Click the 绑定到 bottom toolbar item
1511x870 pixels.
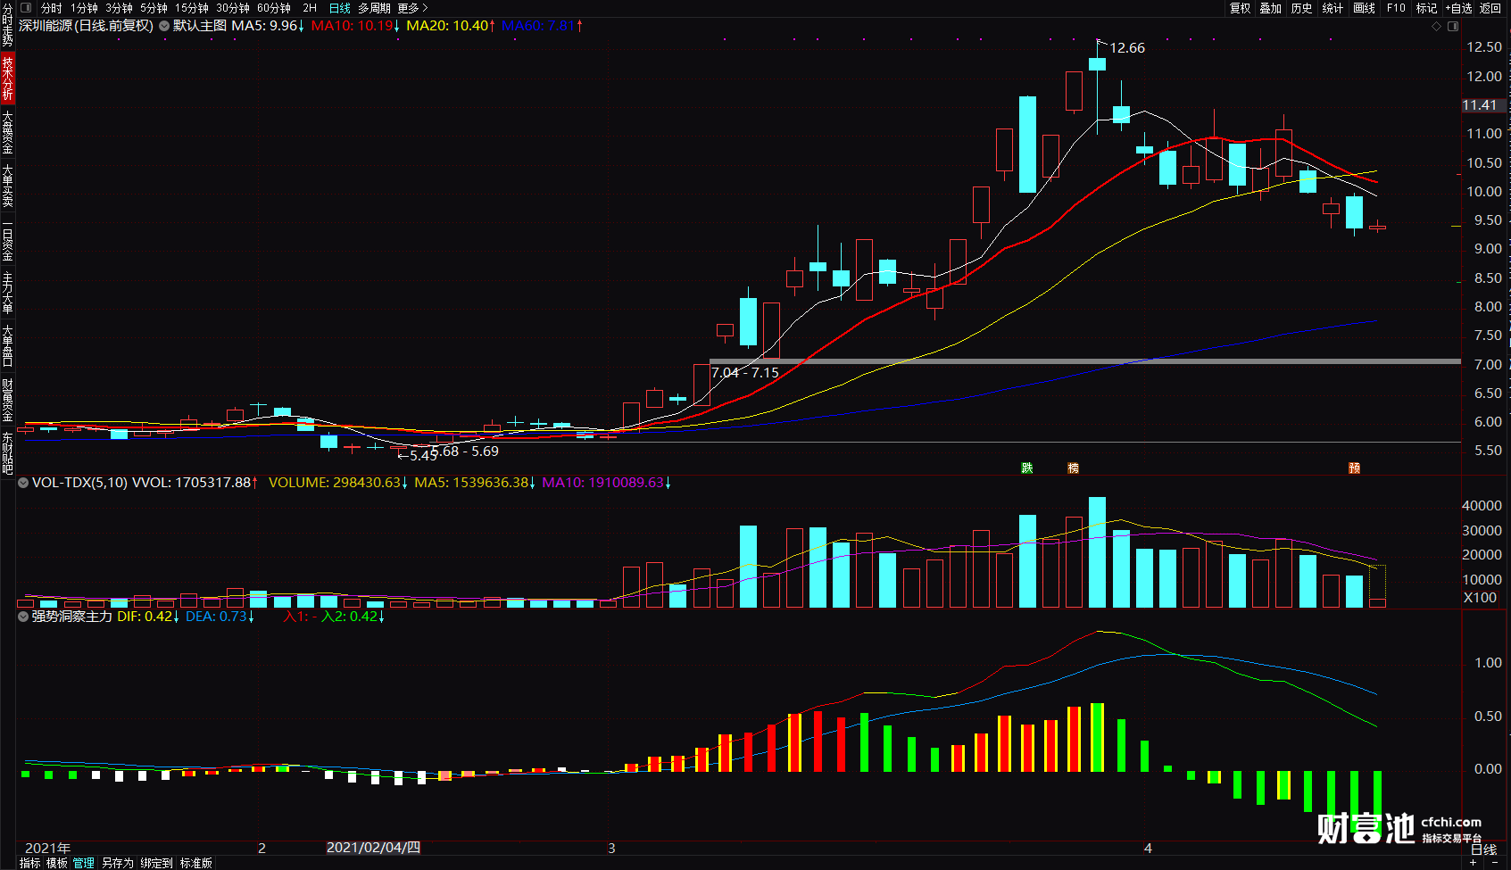click(x=156, y=863)
